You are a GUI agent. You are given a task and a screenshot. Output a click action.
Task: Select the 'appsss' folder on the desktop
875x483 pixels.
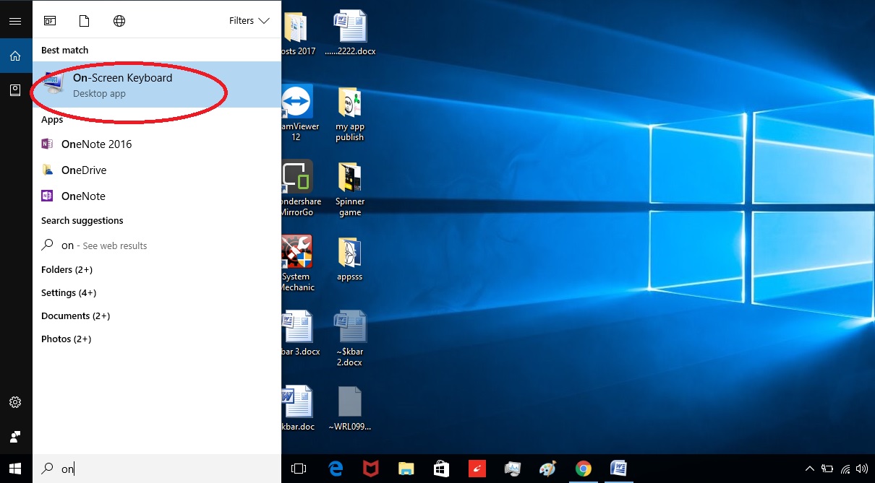350,259
